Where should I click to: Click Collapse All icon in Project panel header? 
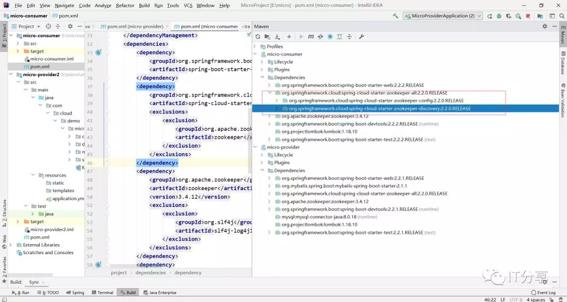58,26
